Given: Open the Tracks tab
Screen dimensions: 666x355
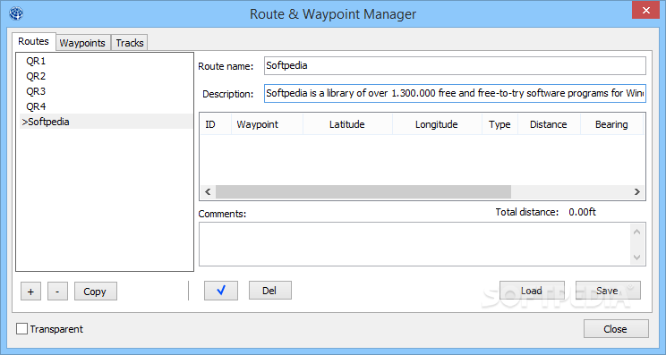Looking at the screenshot, I should pos(130,43).
